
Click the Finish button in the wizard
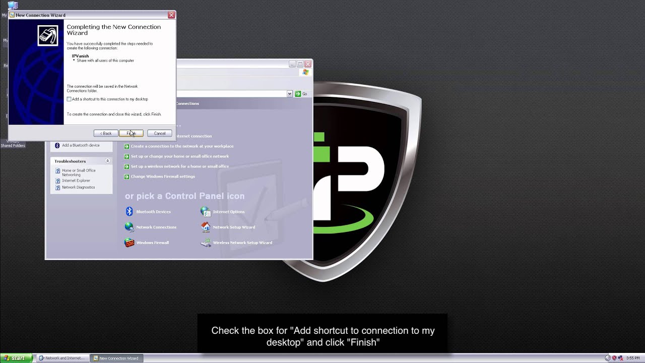131,133
